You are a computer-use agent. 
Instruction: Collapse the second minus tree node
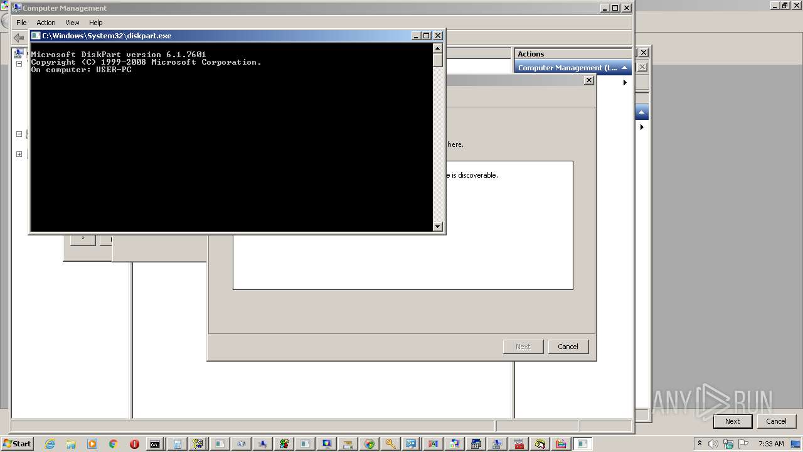[19, 134]
